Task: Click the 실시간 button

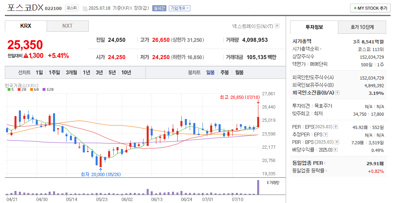Action: [159, 8]
